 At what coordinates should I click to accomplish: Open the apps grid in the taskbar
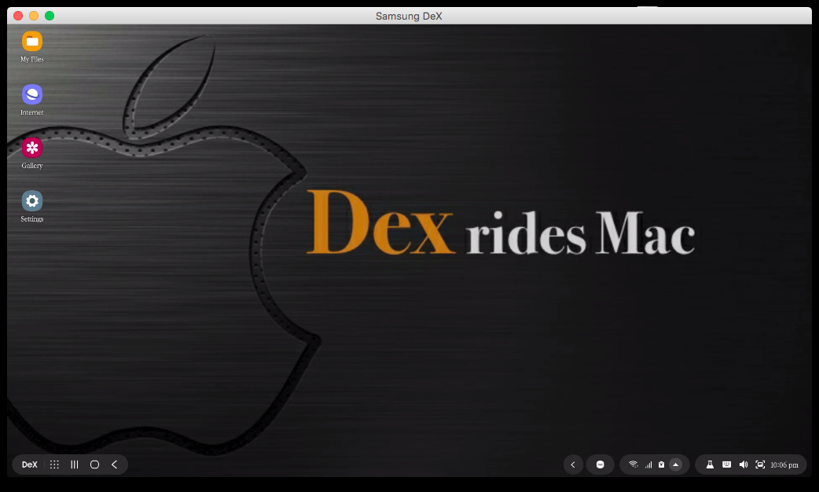click(x=54, y=464)
